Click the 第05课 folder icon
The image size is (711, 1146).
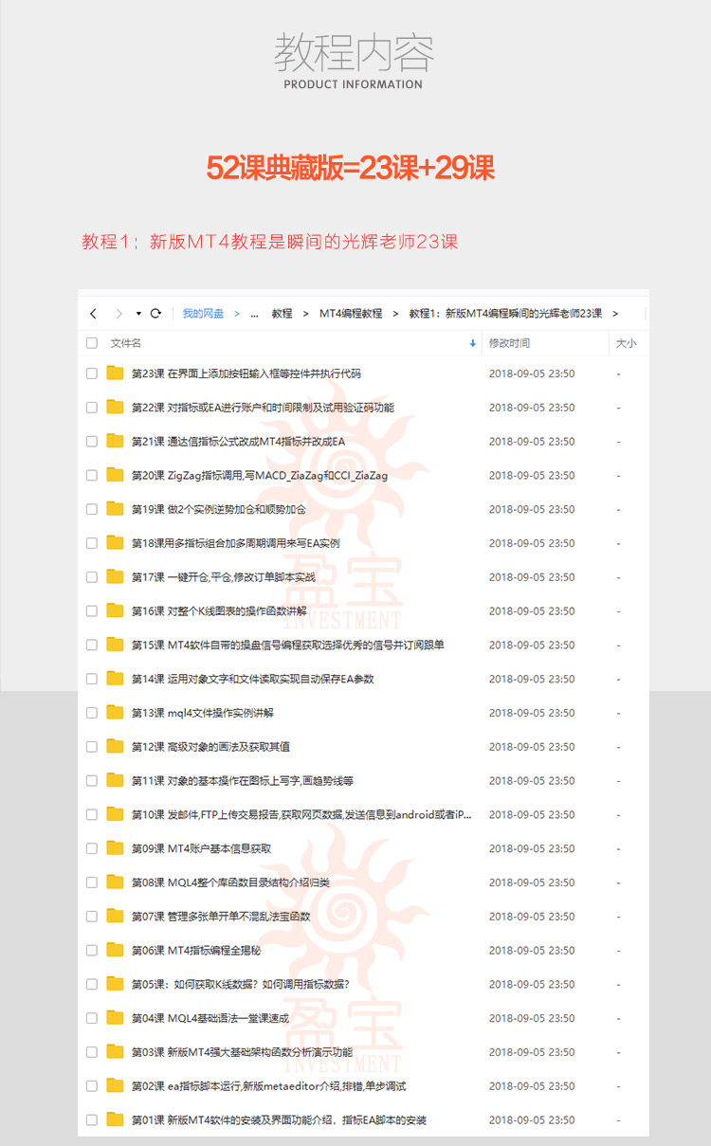click(116, 984)
